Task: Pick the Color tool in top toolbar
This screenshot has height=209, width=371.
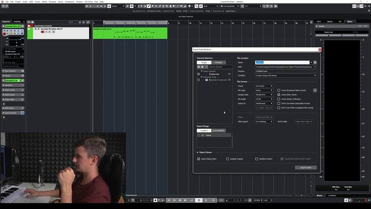Action: [x=190, y=6]
